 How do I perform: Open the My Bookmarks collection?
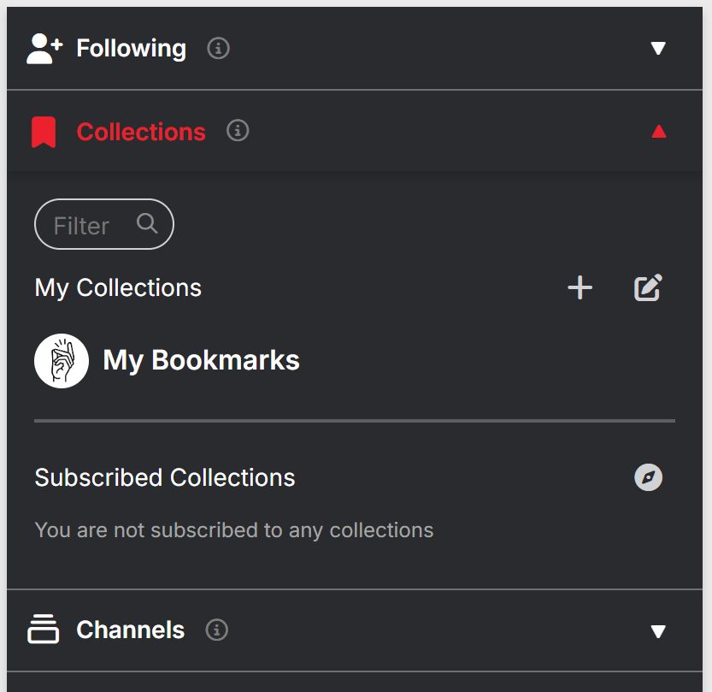pos(201,361)
